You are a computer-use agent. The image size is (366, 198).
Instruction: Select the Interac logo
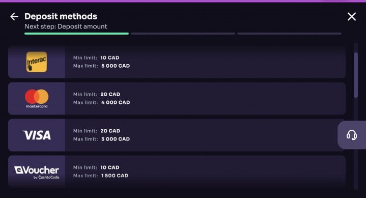point(37,62)
